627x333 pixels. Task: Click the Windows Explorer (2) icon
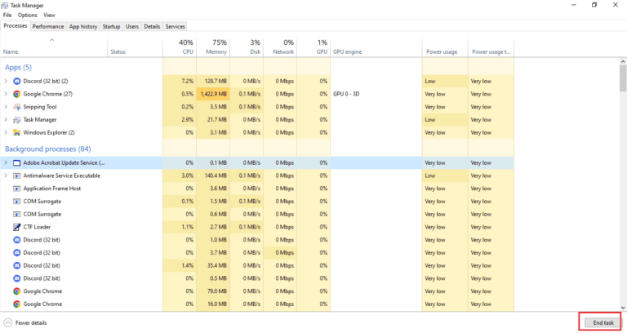(x=17, y=132)
